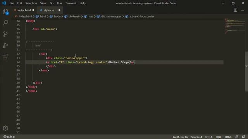Image resolution: width=248 pixels, height=139 pixels.
Task: Select nav in the breadcrumb
Action: 91,16
